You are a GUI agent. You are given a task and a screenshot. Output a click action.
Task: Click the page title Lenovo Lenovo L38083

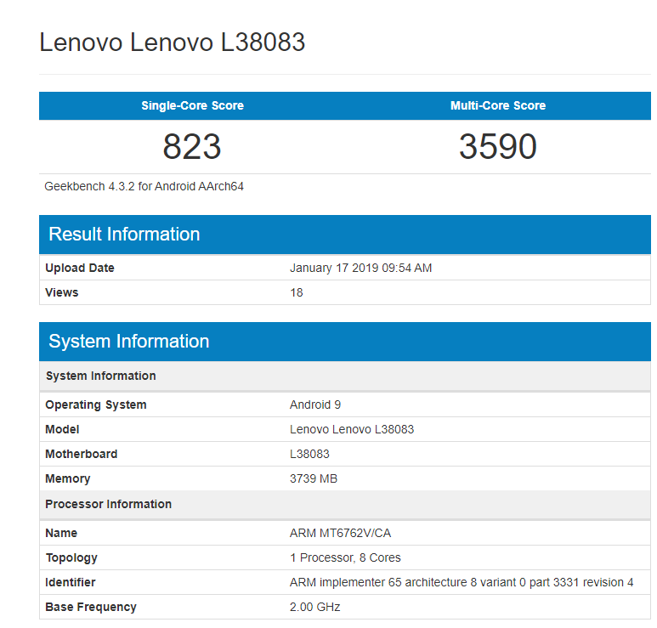coord(172,42)
